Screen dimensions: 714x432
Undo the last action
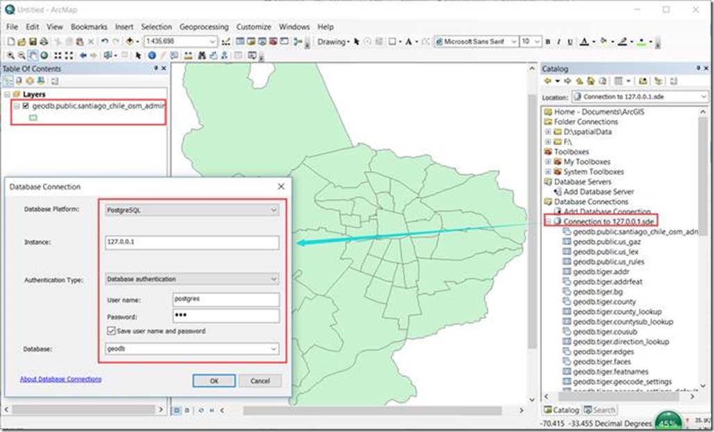[x=104, y=42]
